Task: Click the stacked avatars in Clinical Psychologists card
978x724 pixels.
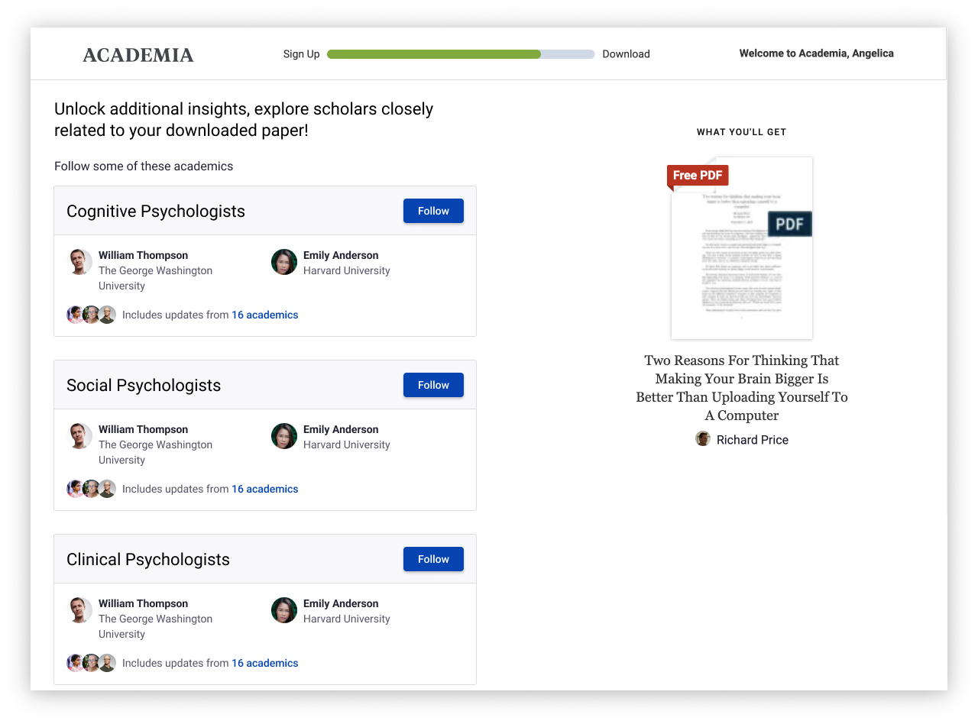Action: [91, 663]
